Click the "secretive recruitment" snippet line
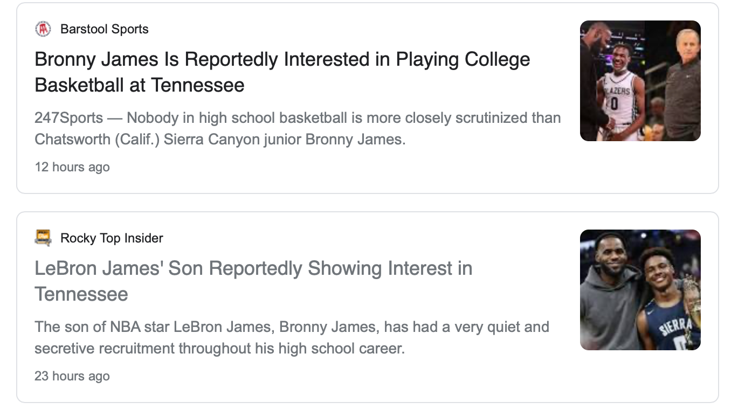 tap(219, 349)
